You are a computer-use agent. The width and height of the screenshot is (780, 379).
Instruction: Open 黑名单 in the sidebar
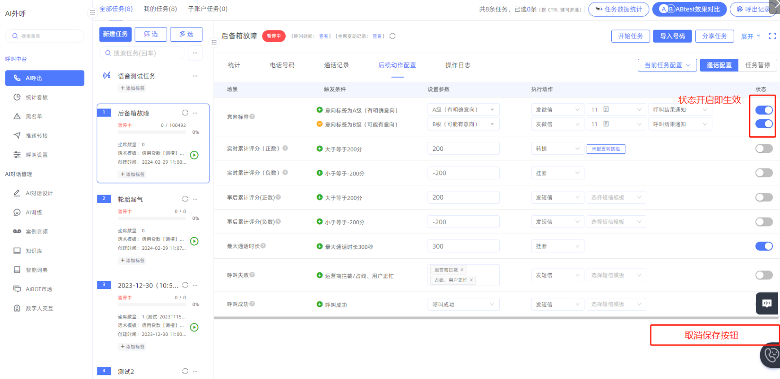pyautogui.click(x=34, y=117)
